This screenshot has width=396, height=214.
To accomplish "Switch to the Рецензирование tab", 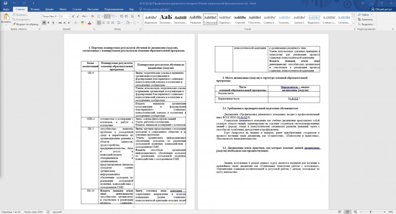I will [x=114, y=9].
